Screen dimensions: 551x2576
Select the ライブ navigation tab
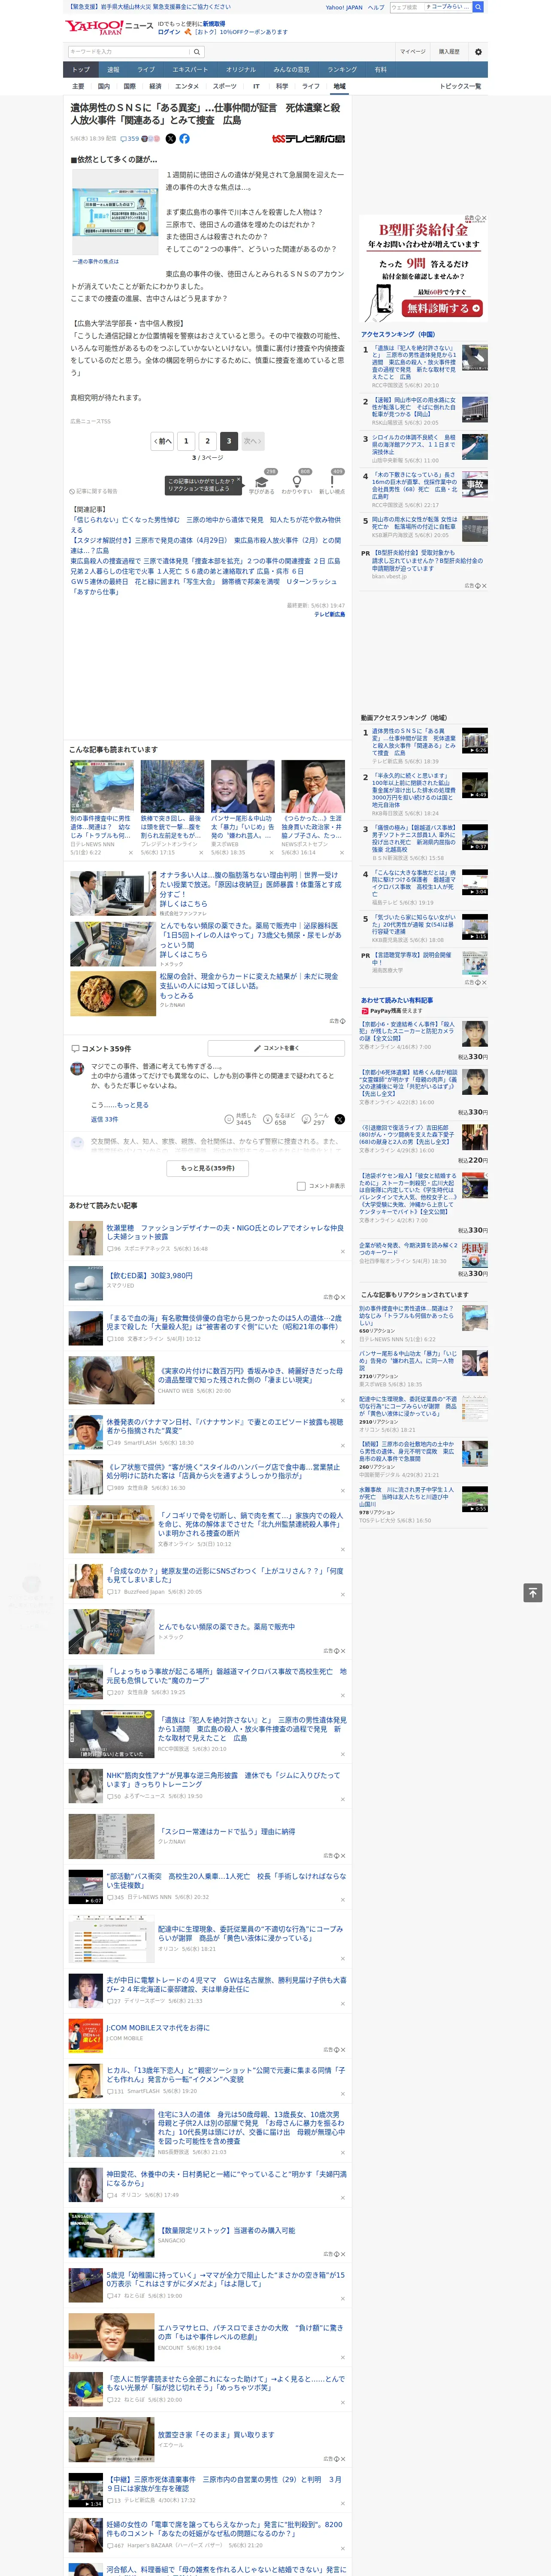[146, 70]
